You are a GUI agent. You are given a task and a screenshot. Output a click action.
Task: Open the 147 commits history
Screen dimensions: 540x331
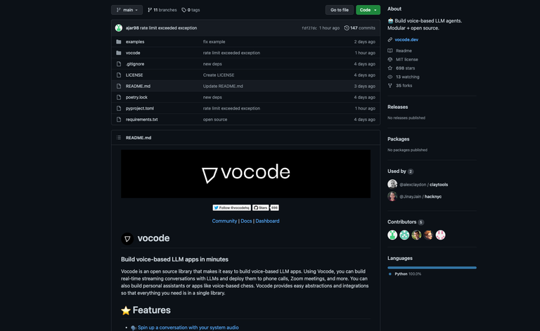tap(359, 28)
